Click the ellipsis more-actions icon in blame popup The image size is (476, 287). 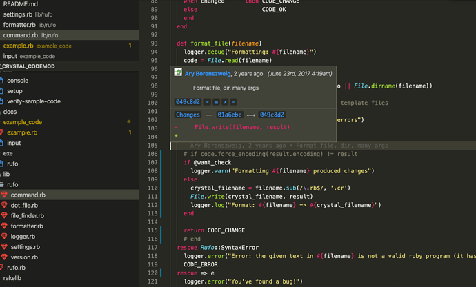[x=233, y=102]
